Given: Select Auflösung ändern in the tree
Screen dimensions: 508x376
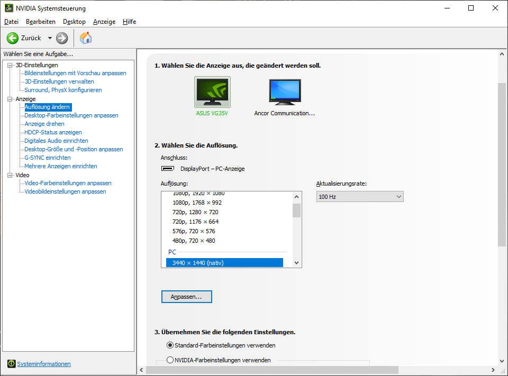Looking at the screenshot, I should (47, 107).
